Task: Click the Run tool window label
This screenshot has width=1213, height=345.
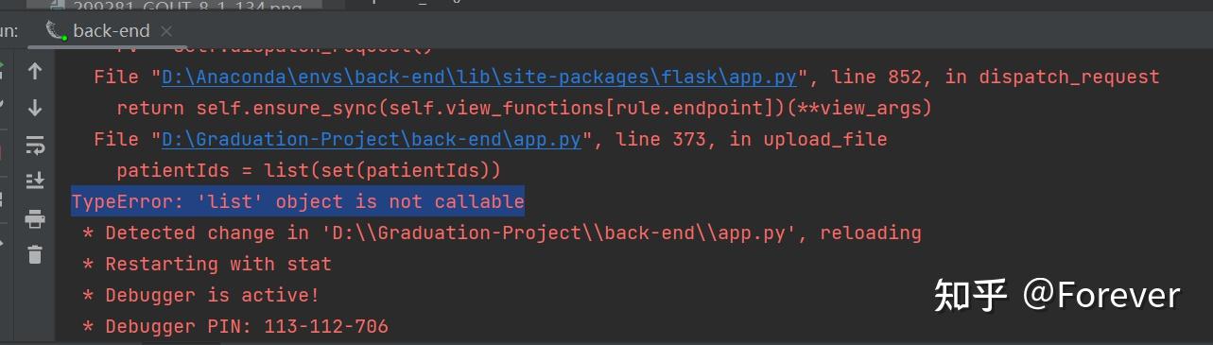Action: 8,31
